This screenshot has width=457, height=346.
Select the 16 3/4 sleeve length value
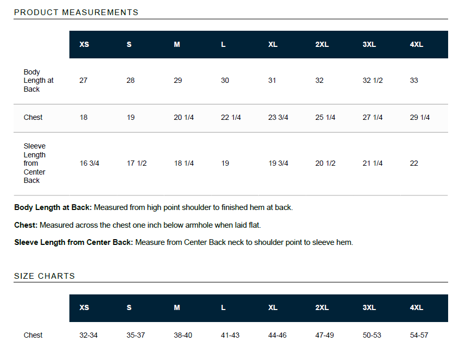(89, 163)
